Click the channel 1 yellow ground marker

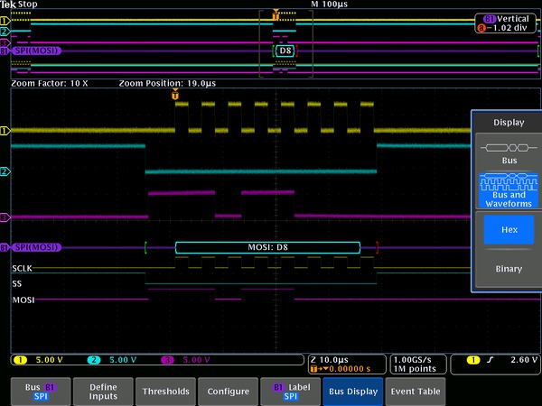[x=5, y=131]
